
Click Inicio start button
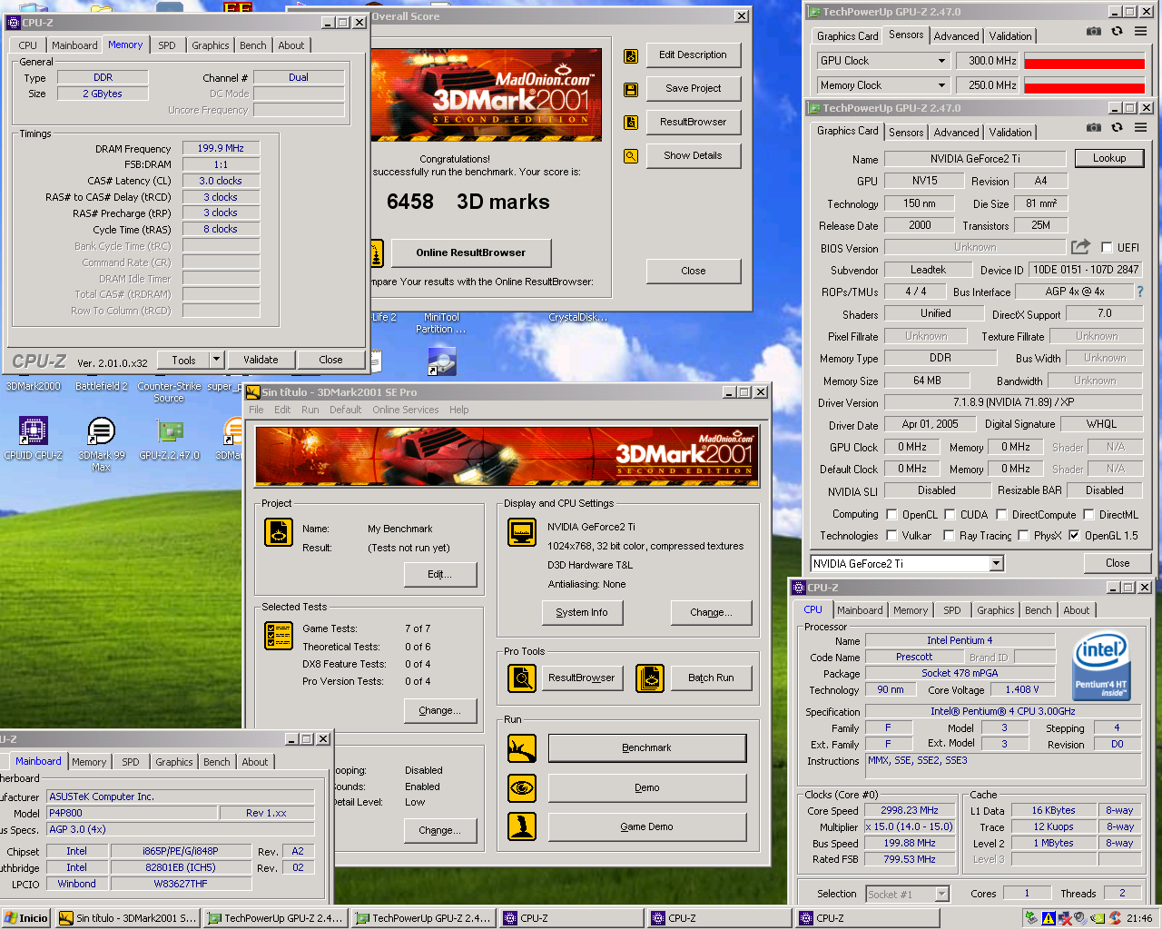click(26, 918)
